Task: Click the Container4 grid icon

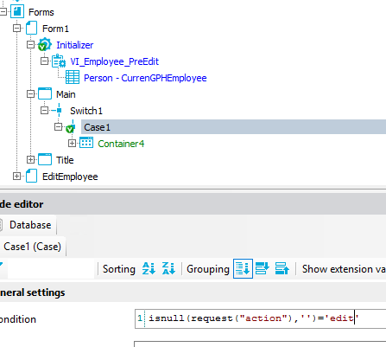Action: point(86,143)
